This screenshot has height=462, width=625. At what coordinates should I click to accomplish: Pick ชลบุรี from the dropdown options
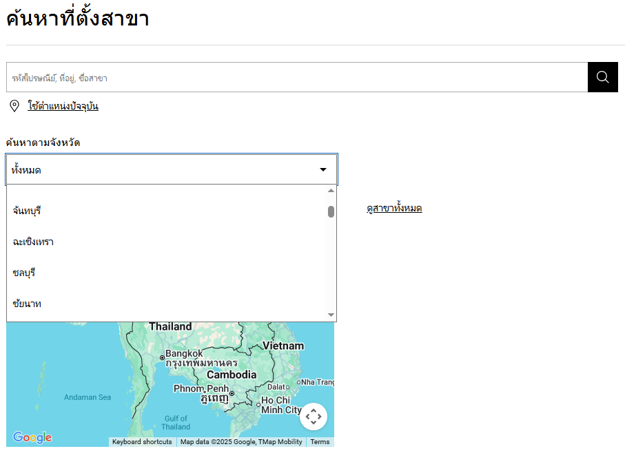[24, 273]
